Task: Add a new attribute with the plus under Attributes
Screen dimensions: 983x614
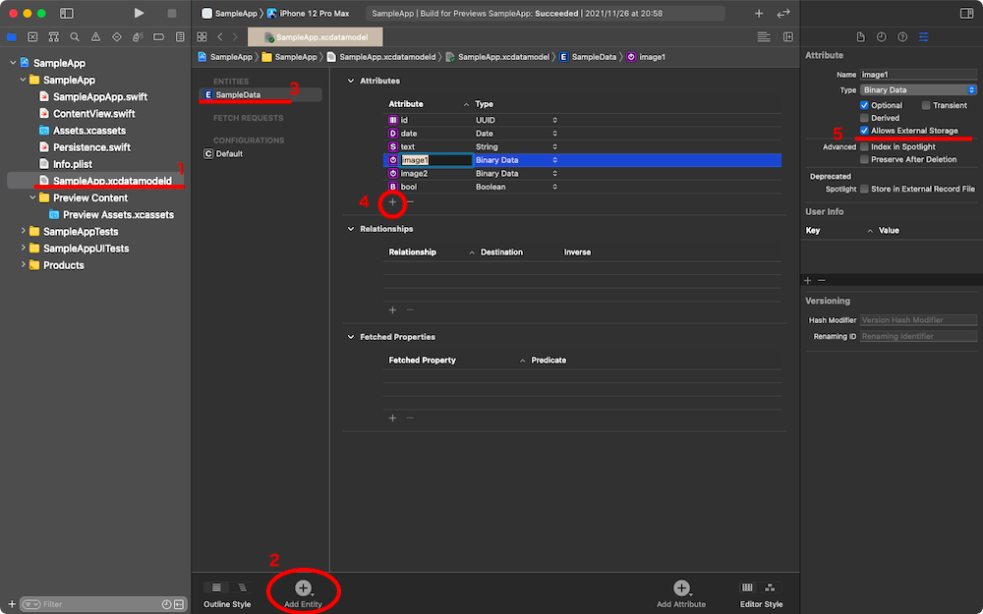Action: point(392,201)
